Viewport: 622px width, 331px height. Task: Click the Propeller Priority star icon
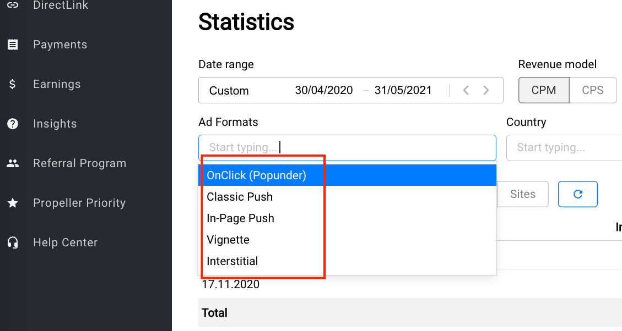click(13, 203)
